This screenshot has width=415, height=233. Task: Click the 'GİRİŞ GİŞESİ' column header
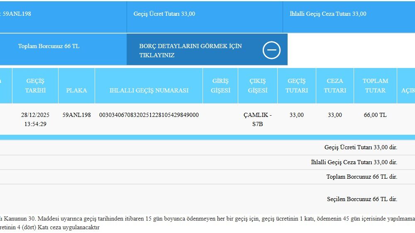(x=220, y=85)
